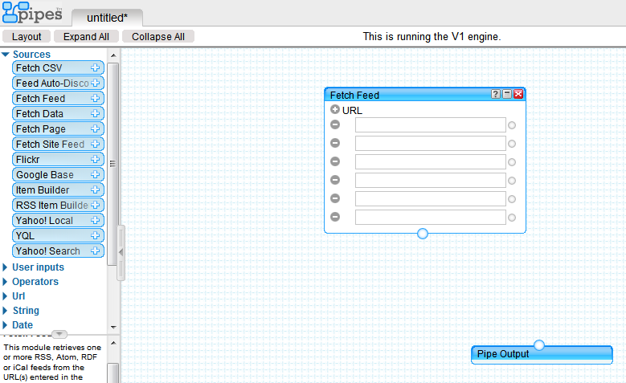Remove the fifth URL field with its minus icon
The height and width of the screenshot is (383, 626).
point(335,198)
